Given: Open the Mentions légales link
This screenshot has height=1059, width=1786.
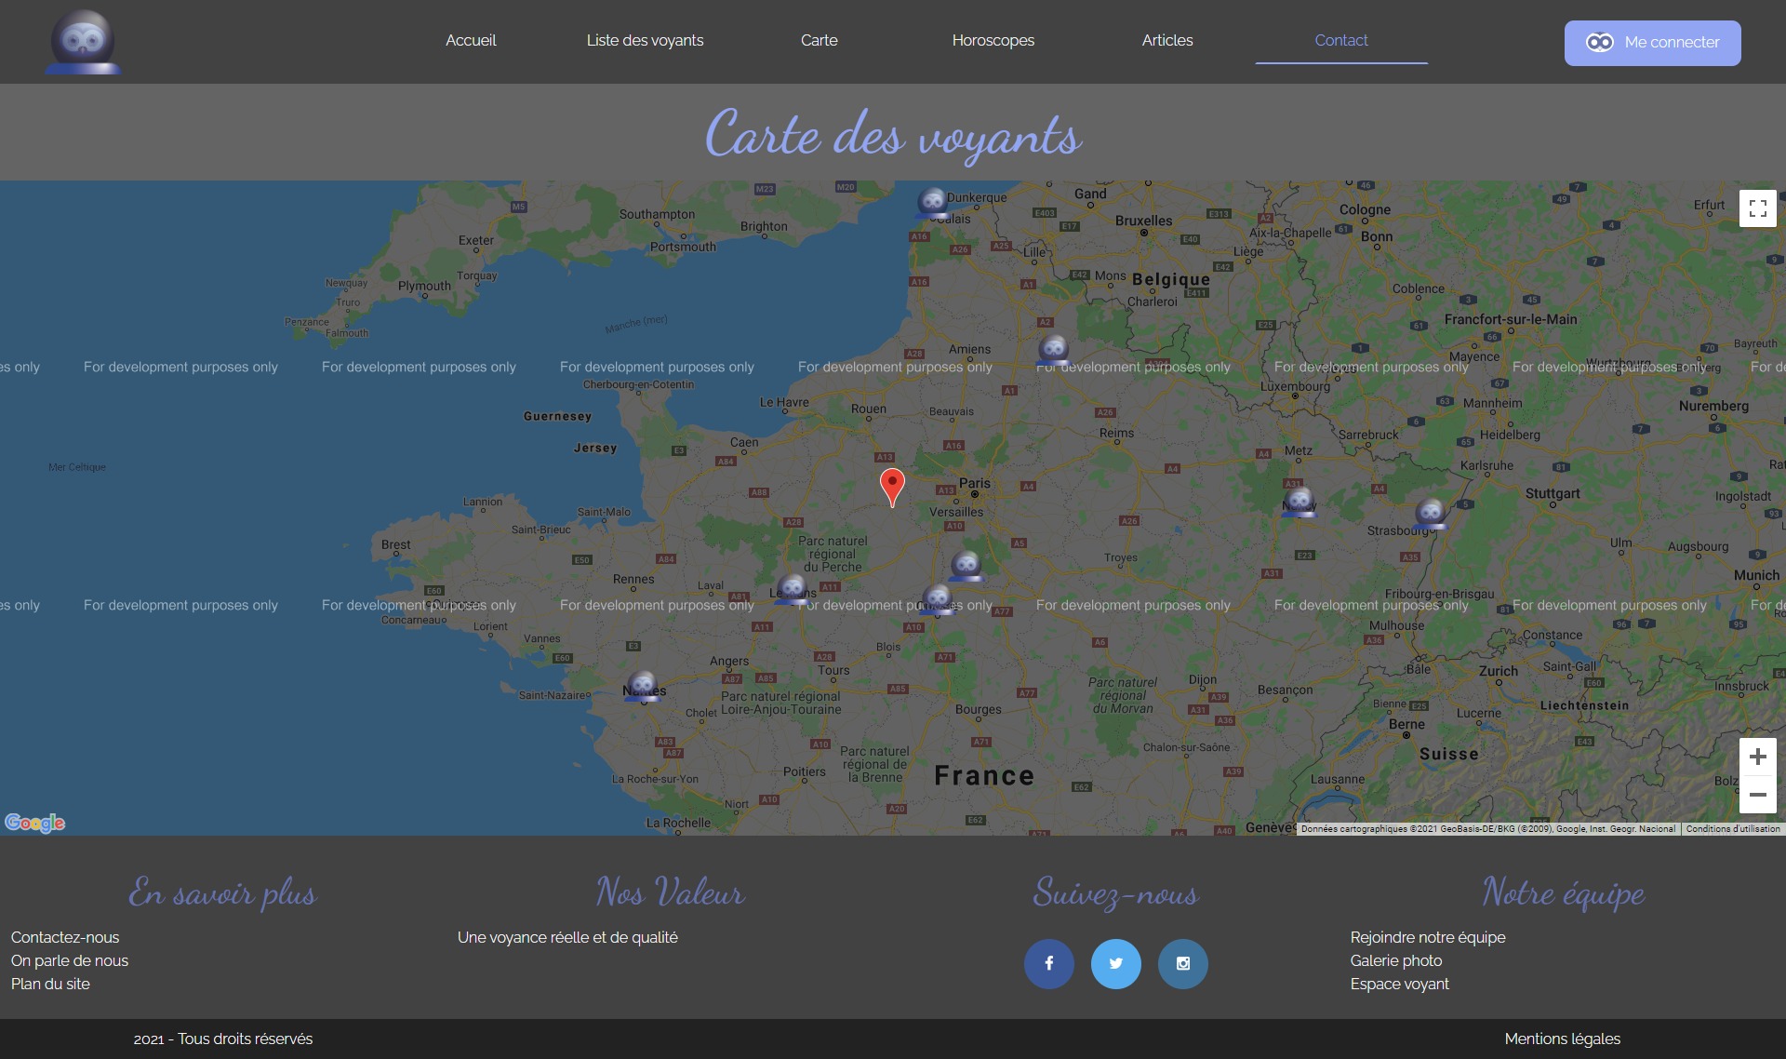Looking at the screenshot, I should point(1562,1039).
